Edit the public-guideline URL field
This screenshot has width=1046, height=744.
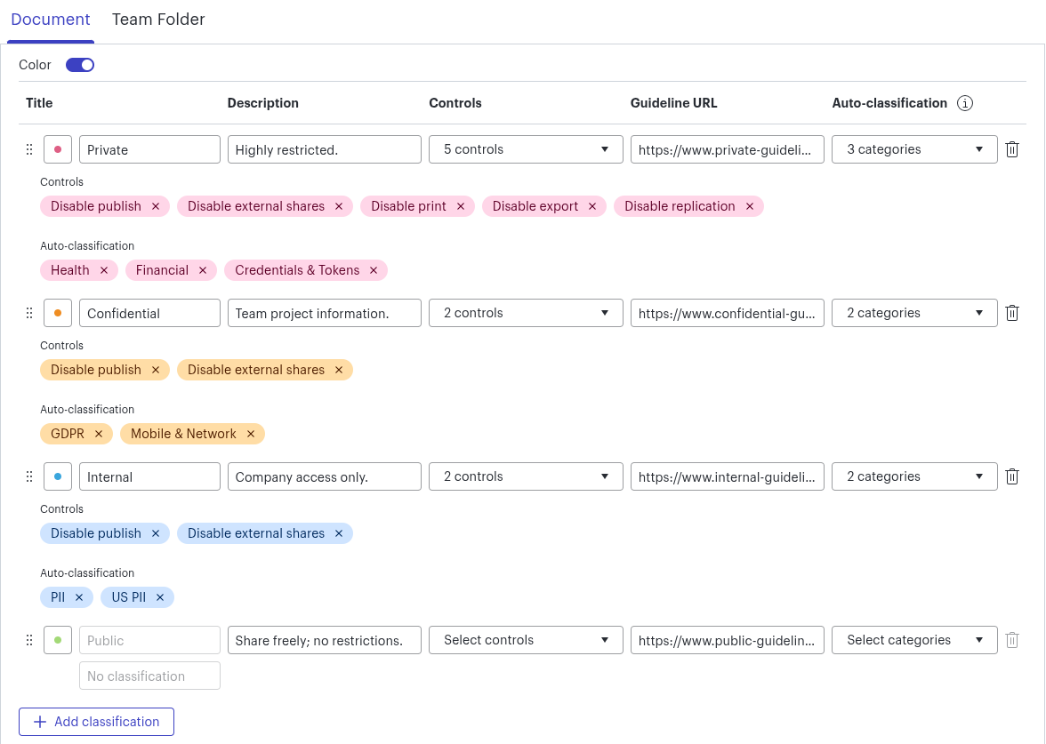click(x=728, y=640)
